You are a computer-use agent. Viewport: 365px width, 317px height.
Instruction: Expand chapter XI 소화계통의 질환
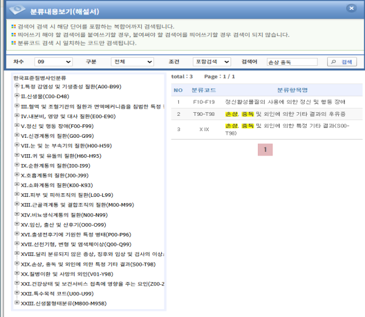17,185
